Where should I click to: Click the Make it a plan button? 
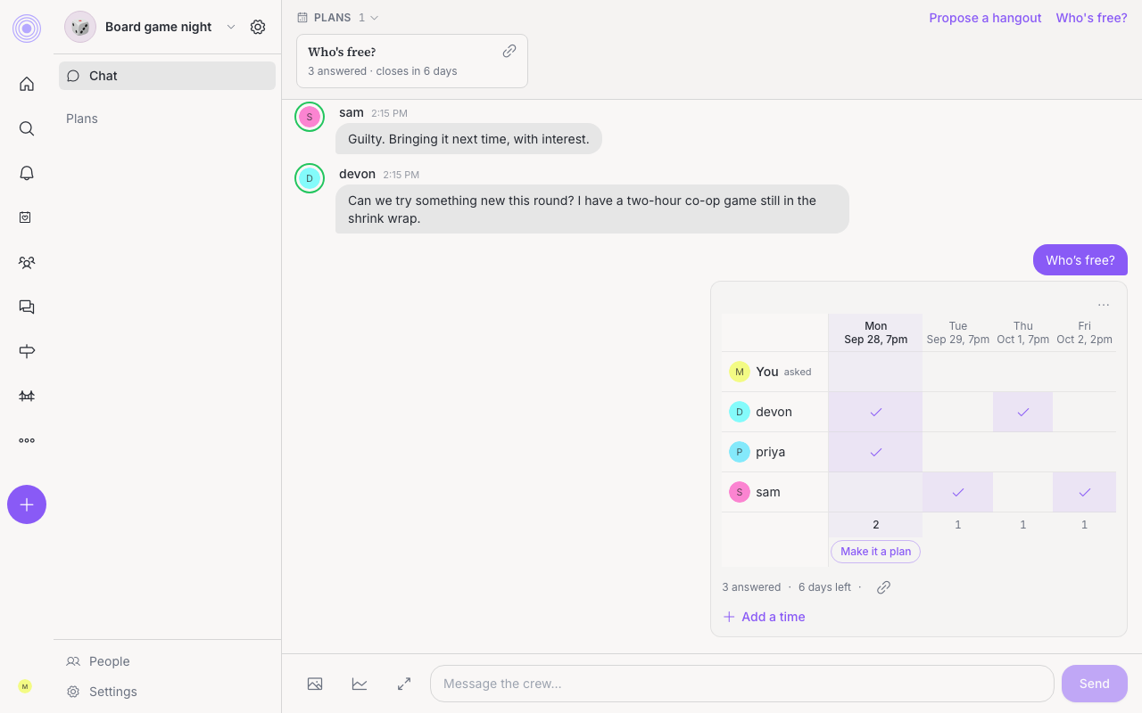[875, 552]
